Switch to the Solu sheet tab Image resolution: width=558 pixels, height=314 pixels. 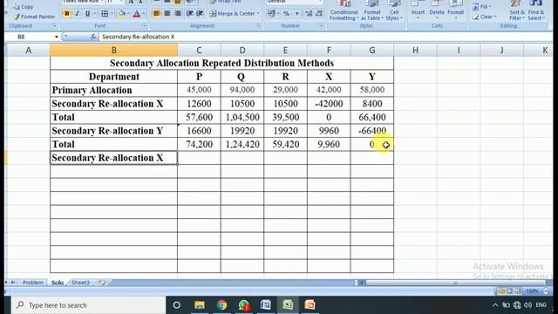(58, 283)
